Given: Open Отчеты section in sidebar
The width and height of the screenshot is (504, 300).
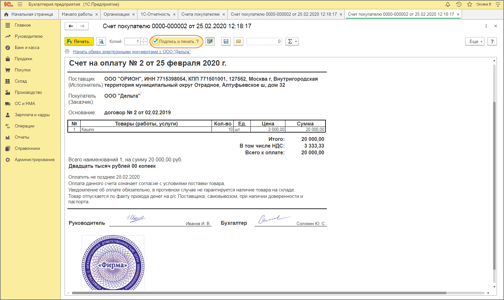Looking at the screenshot, I should 30,137.
